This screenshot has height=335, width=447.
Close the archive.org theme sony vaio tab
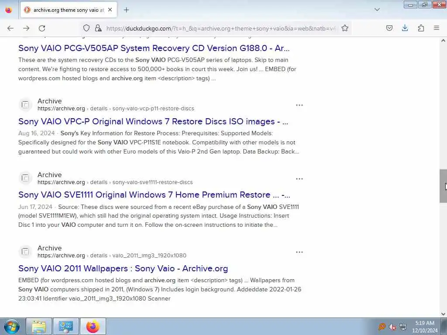[110, 10]
